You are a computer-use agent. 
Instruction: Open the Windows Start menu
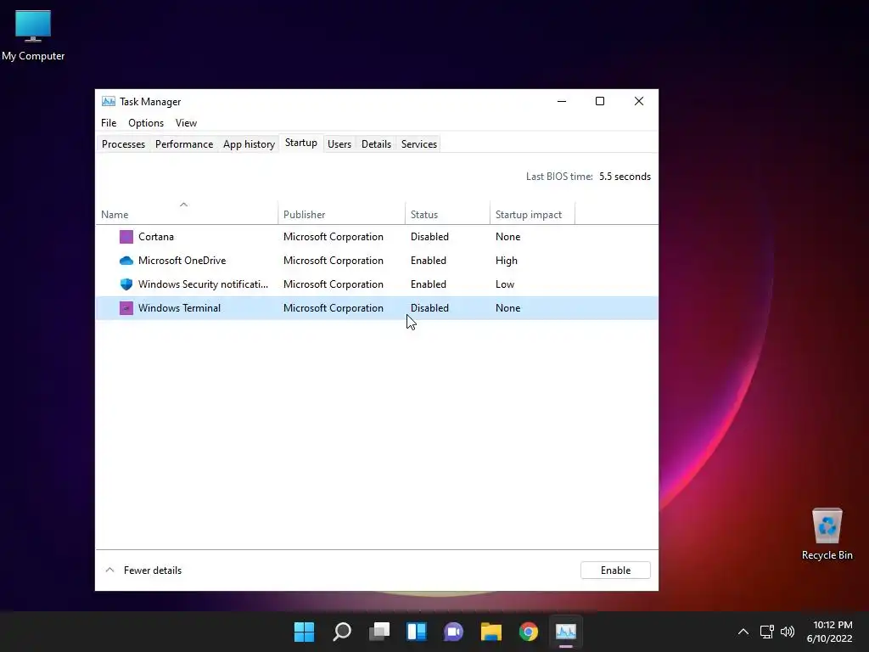304,632
